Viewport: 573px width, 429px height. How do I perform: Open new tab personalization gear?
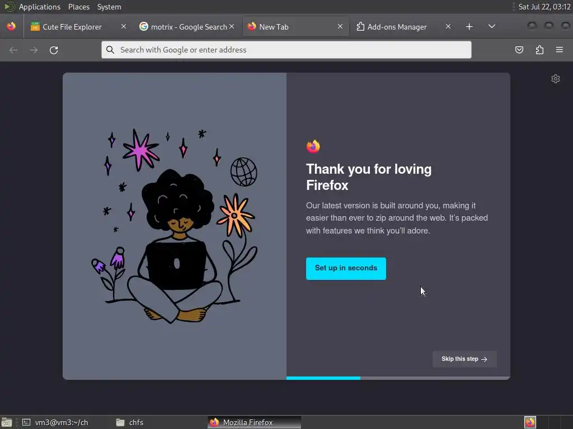pyautogui.click(x=556, y=79)
